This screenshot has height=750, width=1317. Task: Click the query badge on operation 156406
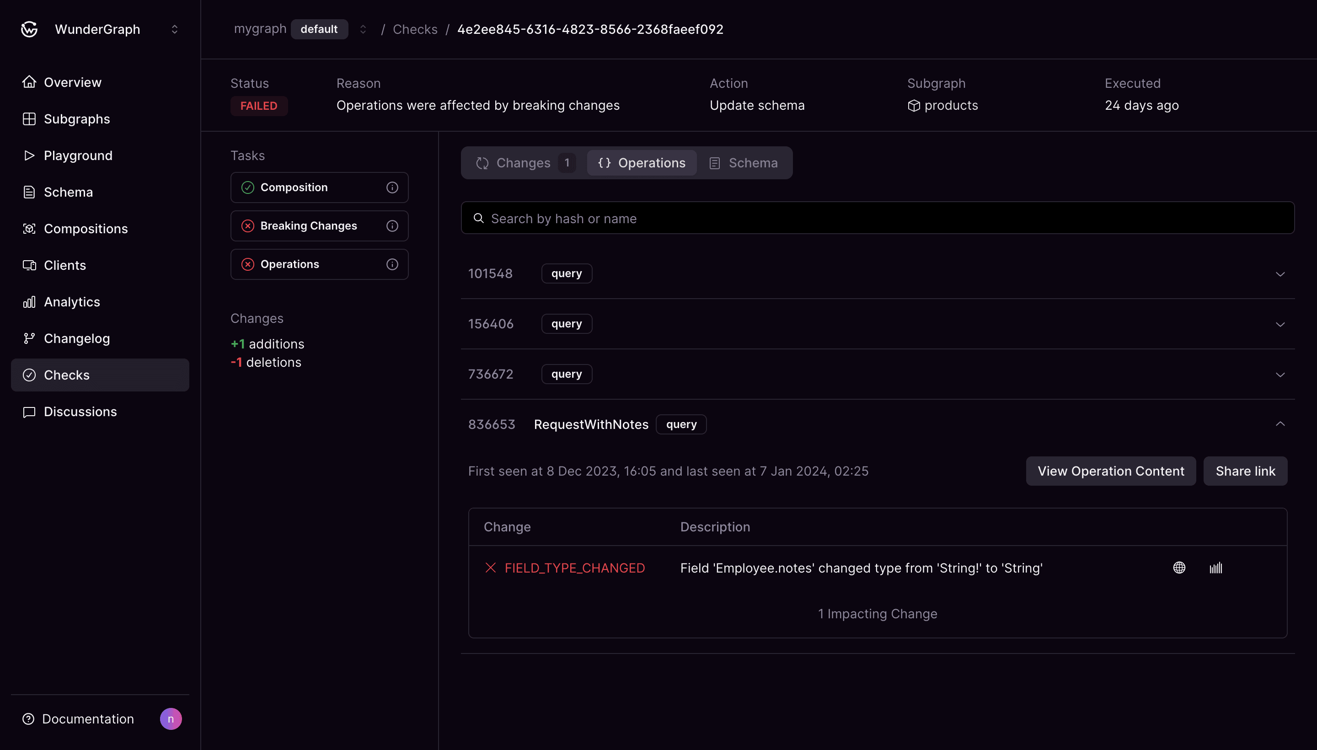click(567, 324)
